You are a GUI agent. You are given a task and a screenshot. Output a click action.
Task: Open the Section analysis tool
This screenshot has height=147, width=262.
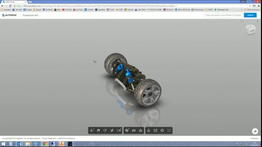pyautogui.click(x=127, y=130)
